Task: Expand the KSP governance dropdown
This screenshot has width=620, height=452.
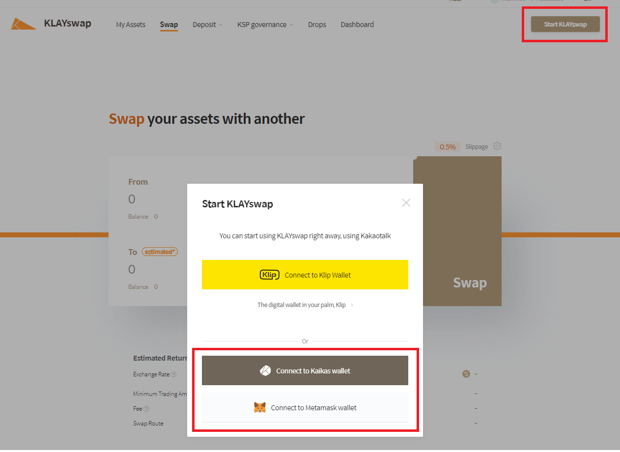Action: 265,25
